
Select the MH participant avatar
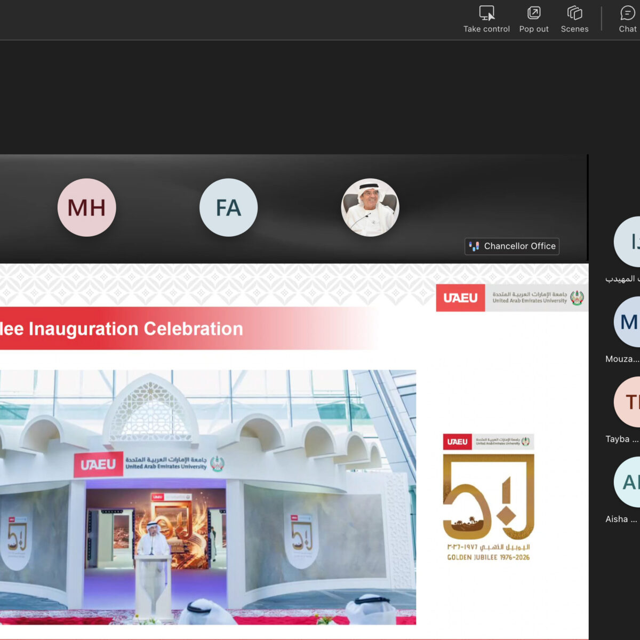86,207
